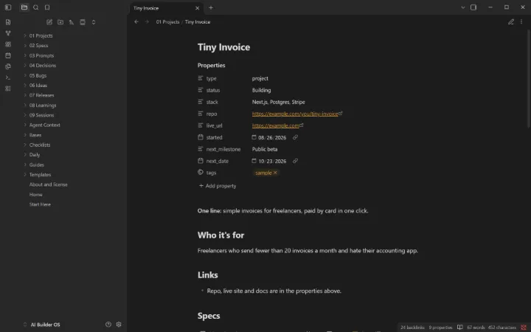Image resolution: width=531 pixels, height=332 pixels.
Task: Select the Checklists folder
Action: [40, 145]
